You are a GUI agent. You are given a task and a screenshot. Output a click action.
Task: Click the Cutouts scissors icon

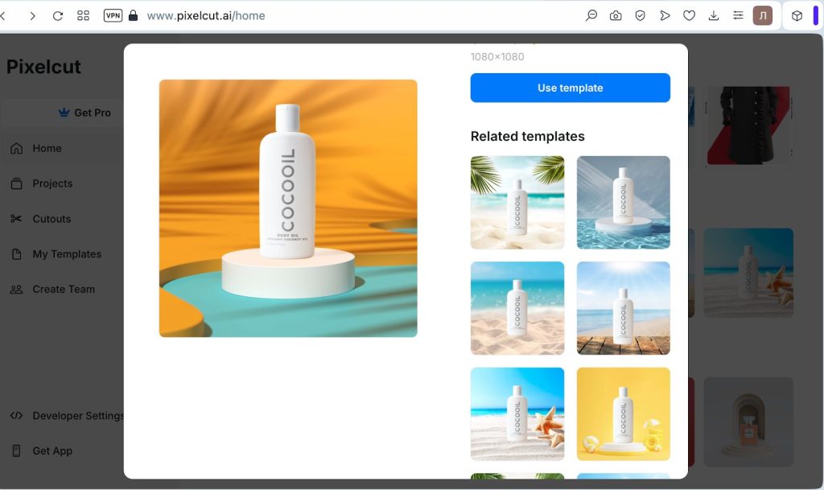pos(16,219)
